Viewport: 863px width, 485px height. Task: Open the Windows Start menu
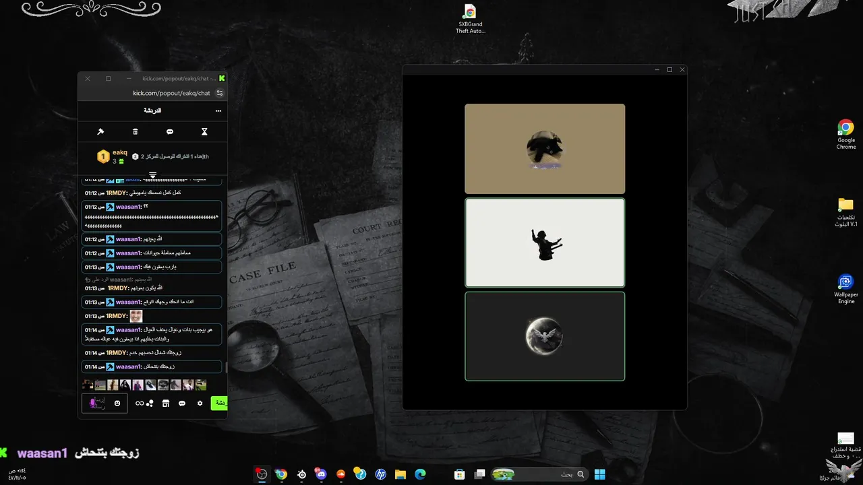pyautogui.click(x=599, y=474)
